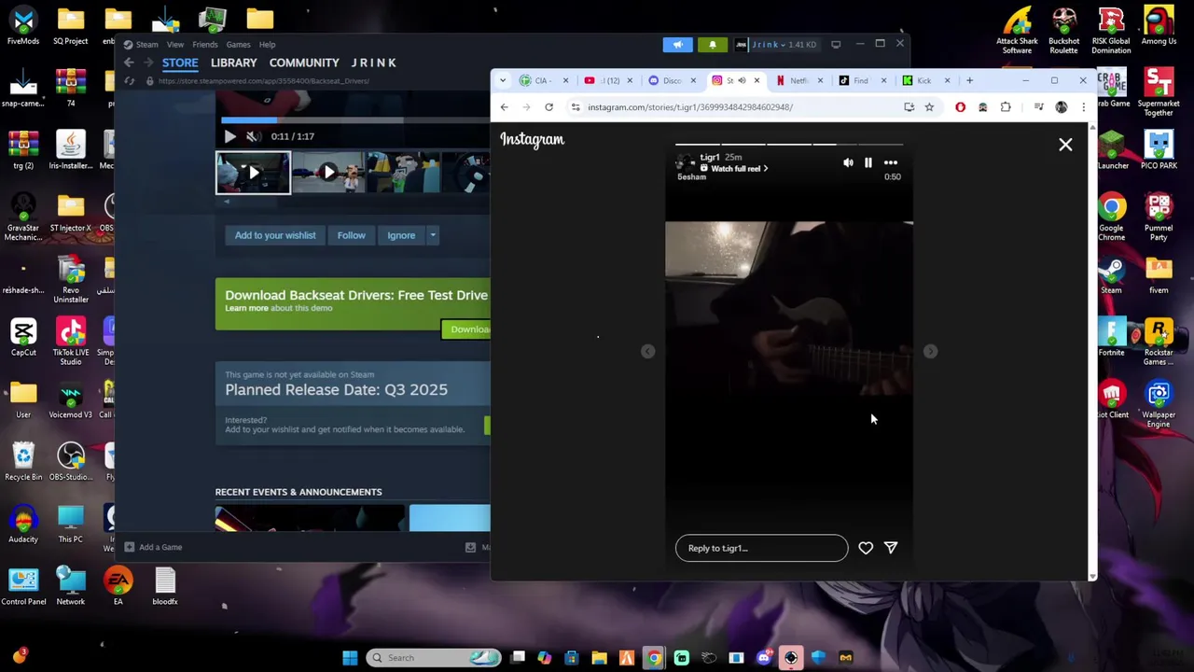
Task: Open the Games menu in Steam
Action: point(238,44)
